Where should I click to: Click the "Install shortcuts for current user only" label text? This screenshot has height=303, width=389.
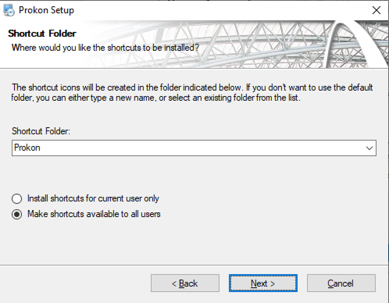(x=93, y=198)
